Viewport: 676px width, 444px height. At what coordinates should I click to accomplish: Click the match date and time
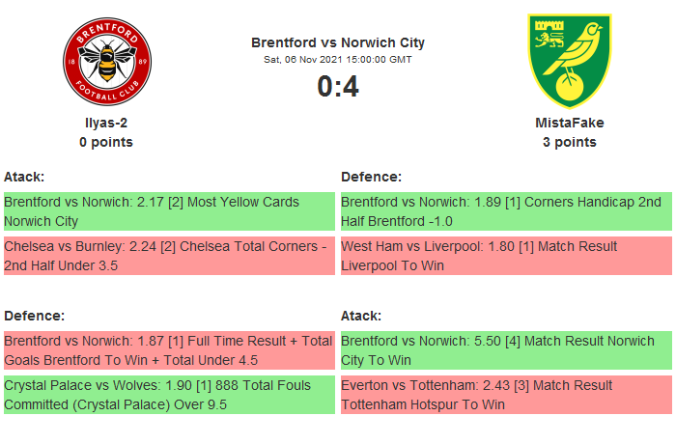[338, 59]
